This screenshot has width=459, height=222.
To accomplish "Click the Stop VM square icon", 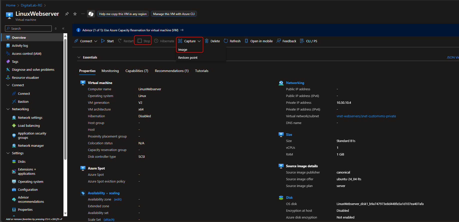I will click(140, 41).
